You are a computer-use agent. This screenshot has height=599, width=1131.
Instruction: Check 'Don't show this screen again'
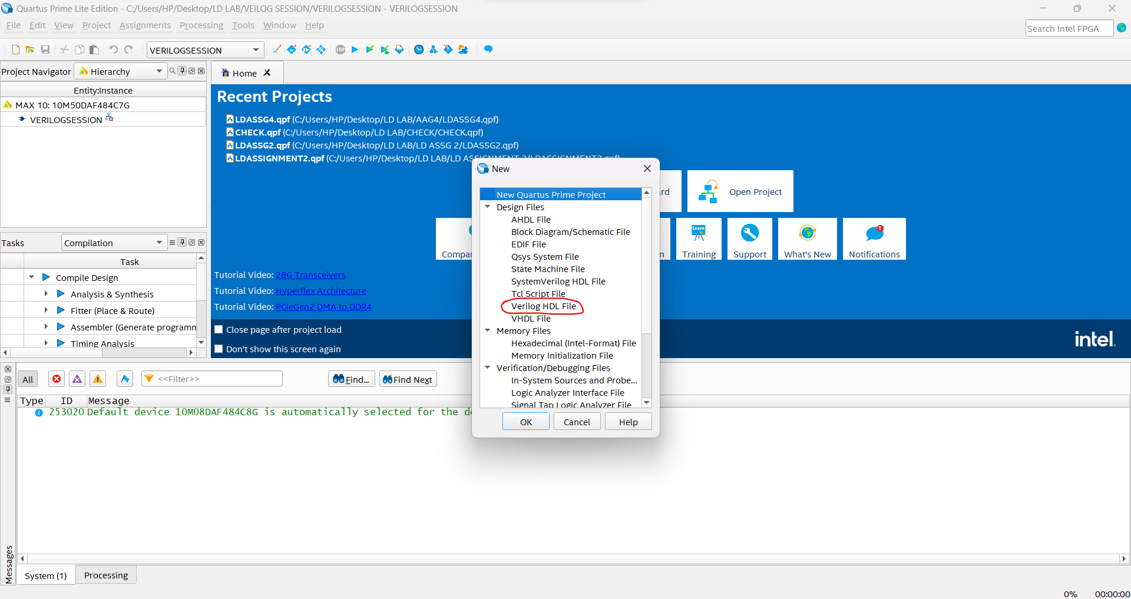point(219,349)
